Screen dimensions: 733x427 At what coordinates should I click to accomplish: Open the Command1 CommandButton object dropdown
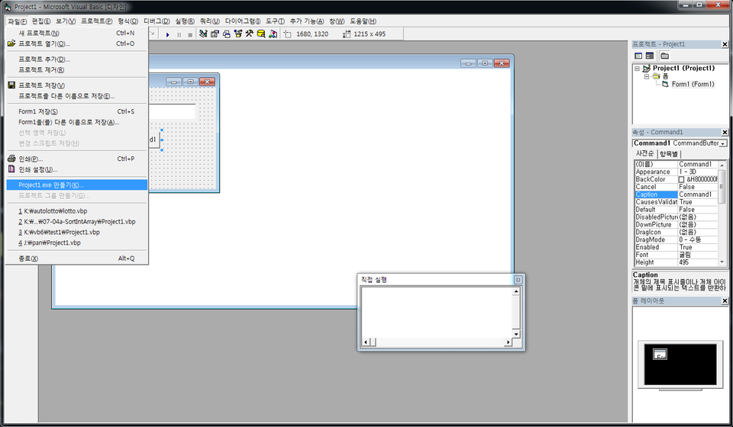723,143
